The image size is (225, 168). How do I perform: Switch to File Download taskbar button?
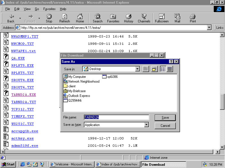[x=164, y=164]
